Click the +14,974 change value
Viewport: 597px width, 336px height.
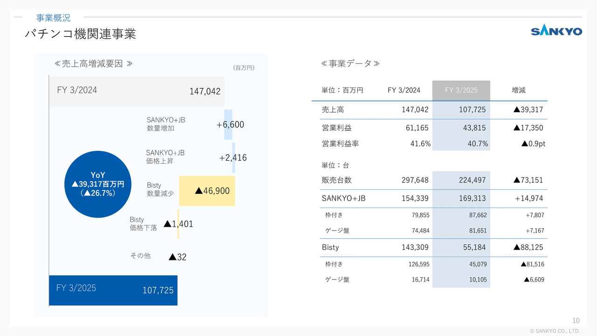coord(529,198)
